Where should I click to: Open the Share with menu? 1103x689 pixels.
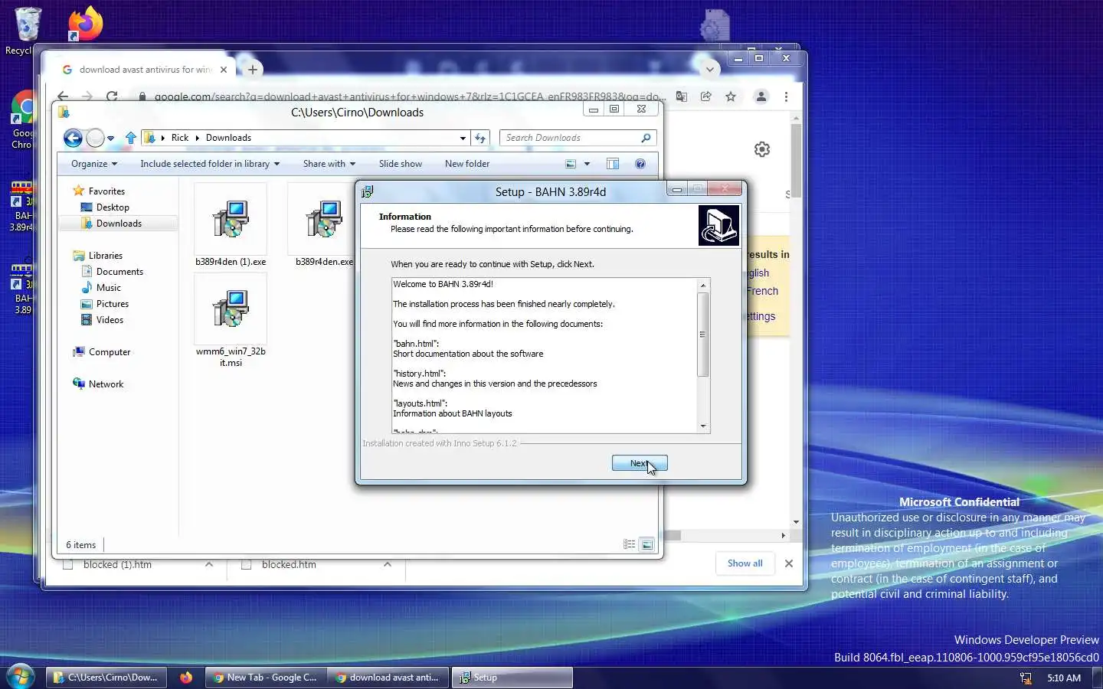coord(329,164)
